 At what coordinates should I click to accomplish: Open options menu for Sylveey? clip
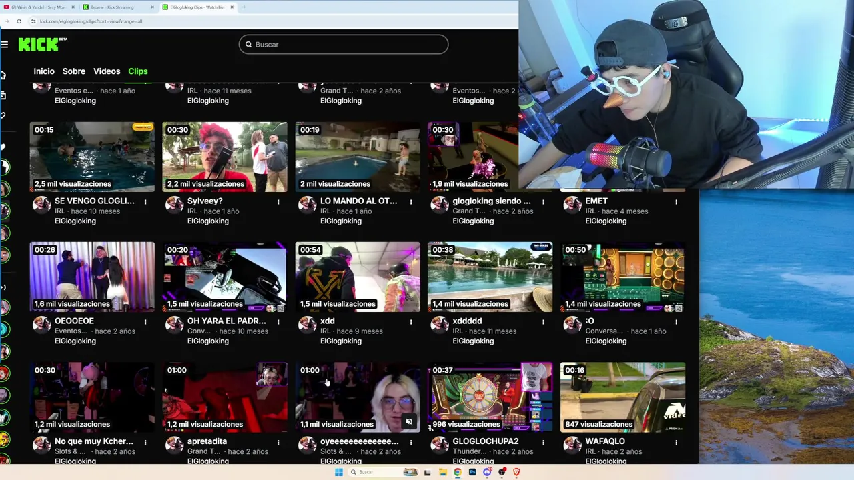tap(278, 201)
